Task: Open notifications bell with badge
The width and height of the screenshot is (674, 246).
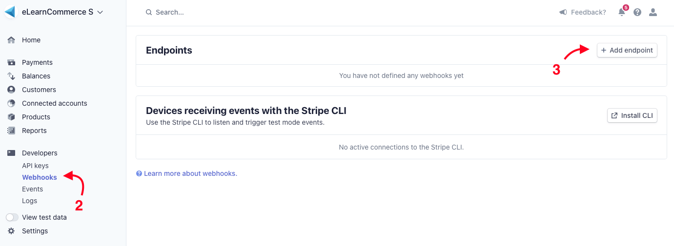Action: (622, 12)
